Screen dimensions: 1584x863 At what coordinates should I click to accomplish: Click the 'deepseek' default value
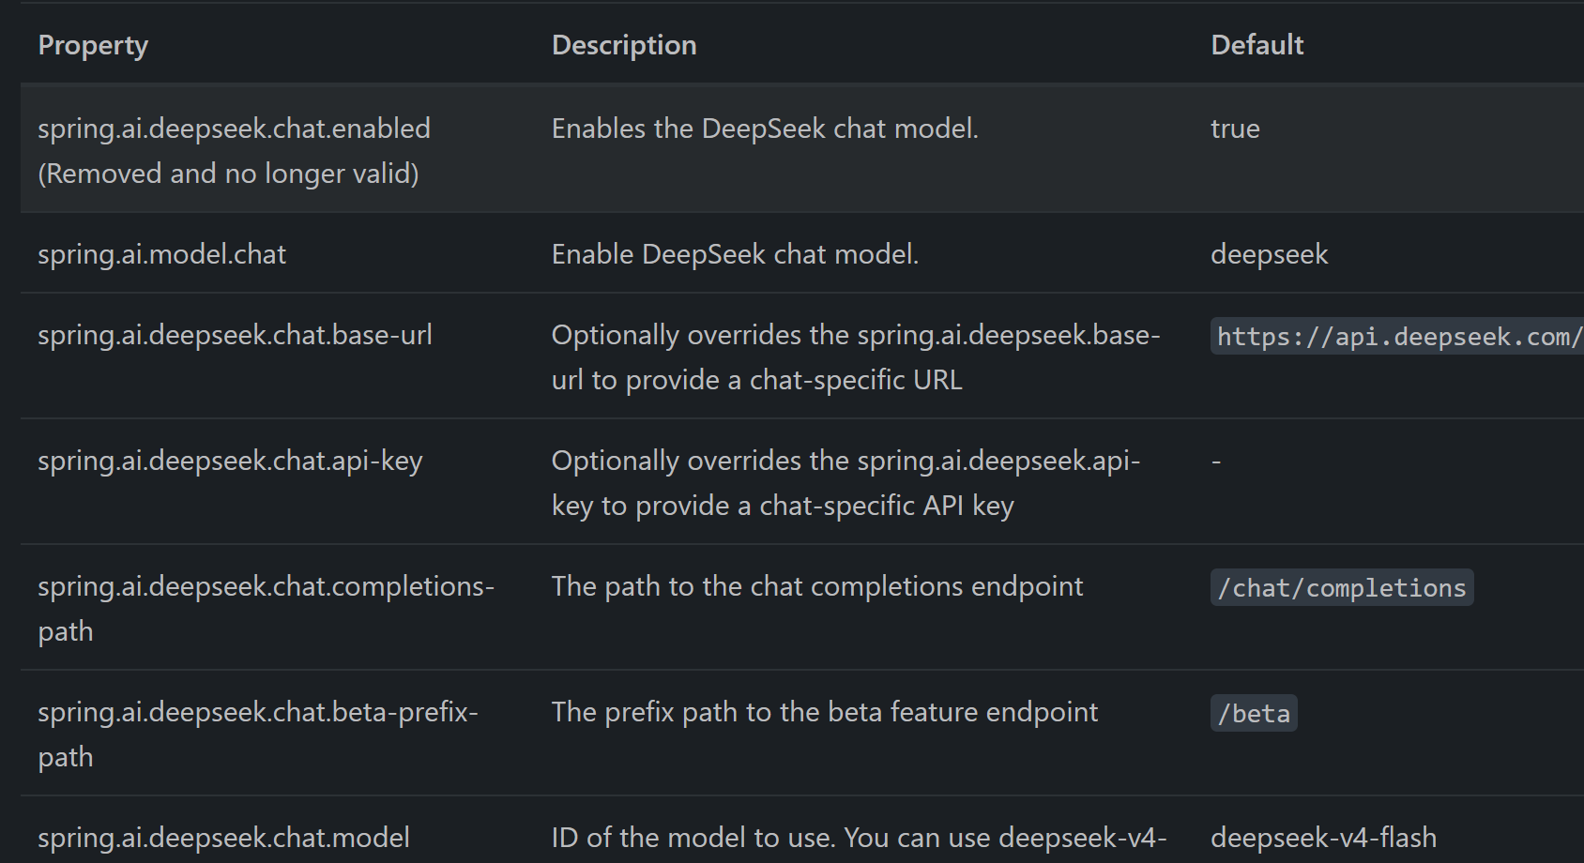point(1269,254)
